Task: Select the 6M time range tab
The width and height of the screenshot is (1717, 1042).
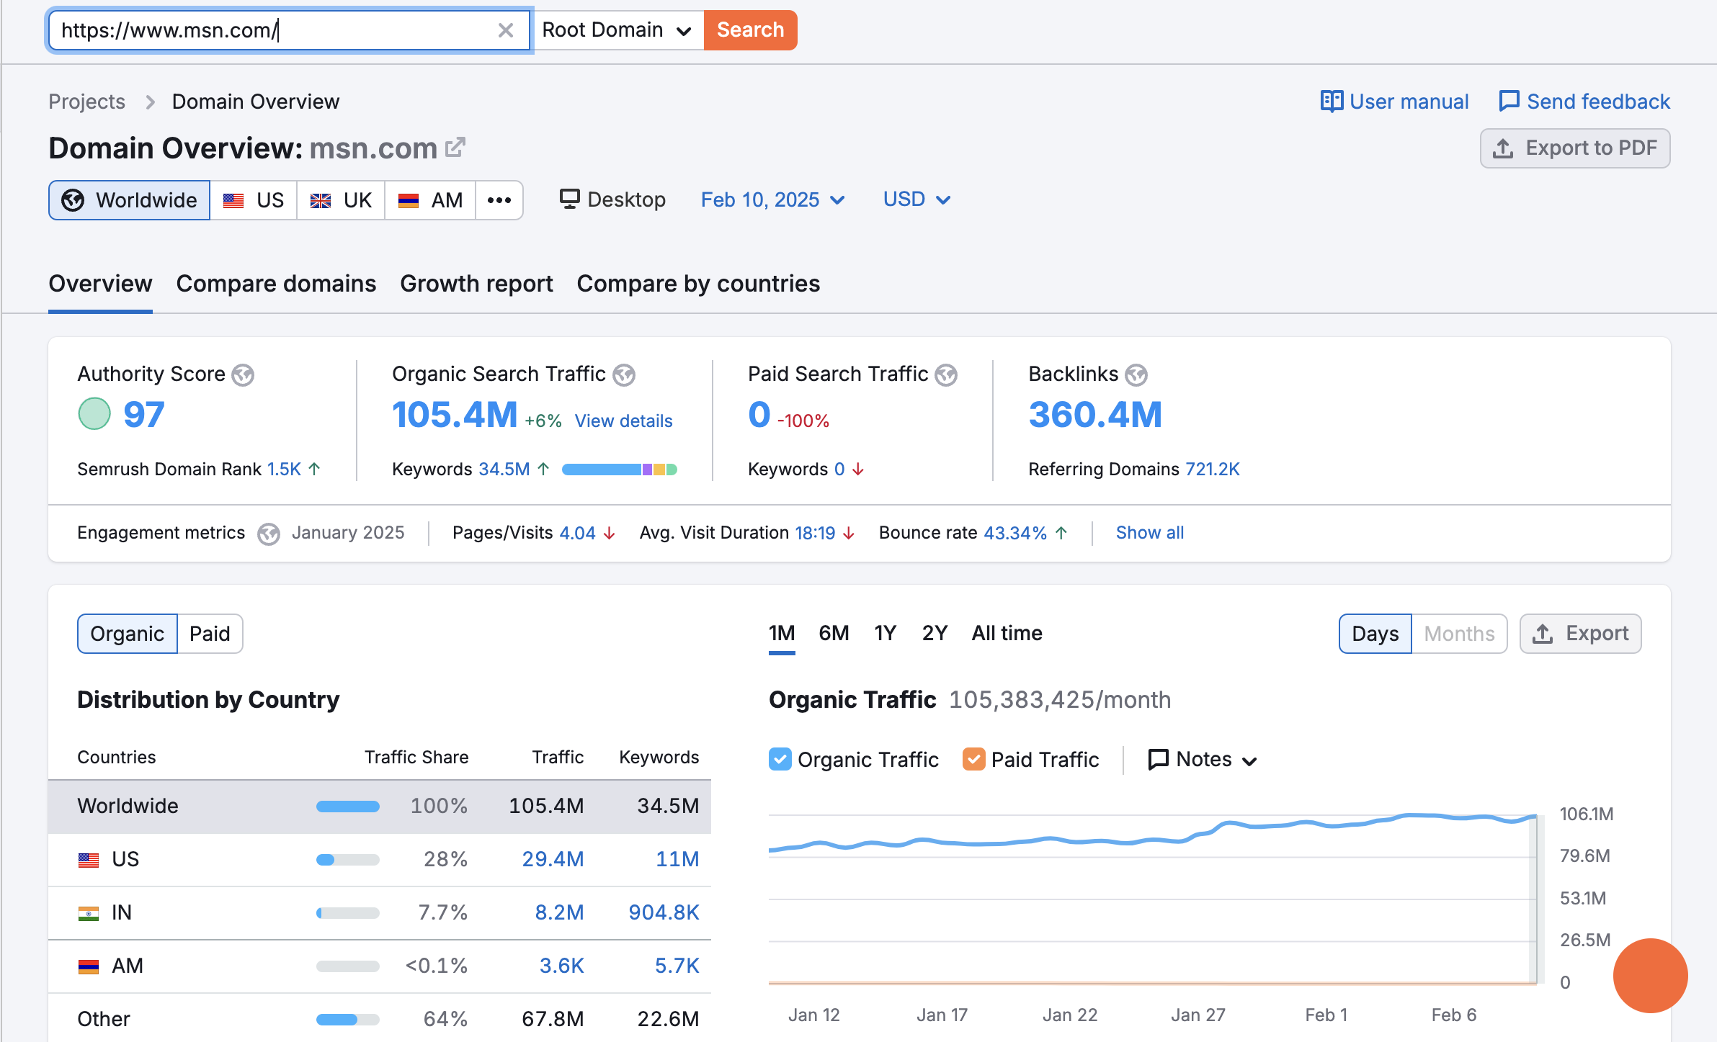Action: (x=834, y=633)
